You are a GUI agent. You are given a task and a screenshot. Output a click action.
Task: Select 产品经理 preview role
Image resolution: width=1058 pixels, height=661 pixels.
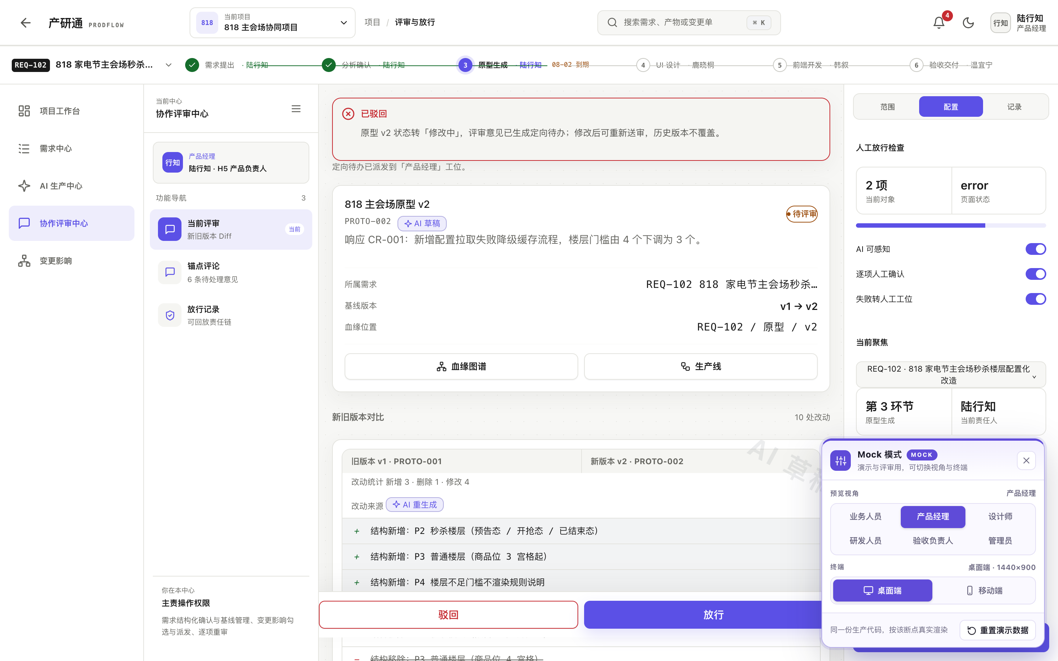coord(932,517)
